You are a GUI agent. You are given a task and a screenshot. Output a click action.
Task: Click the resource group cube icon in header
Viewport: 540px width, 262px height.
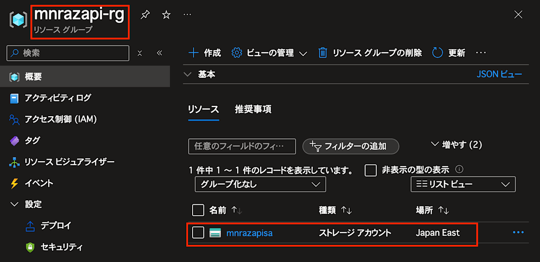coord(18,20)
